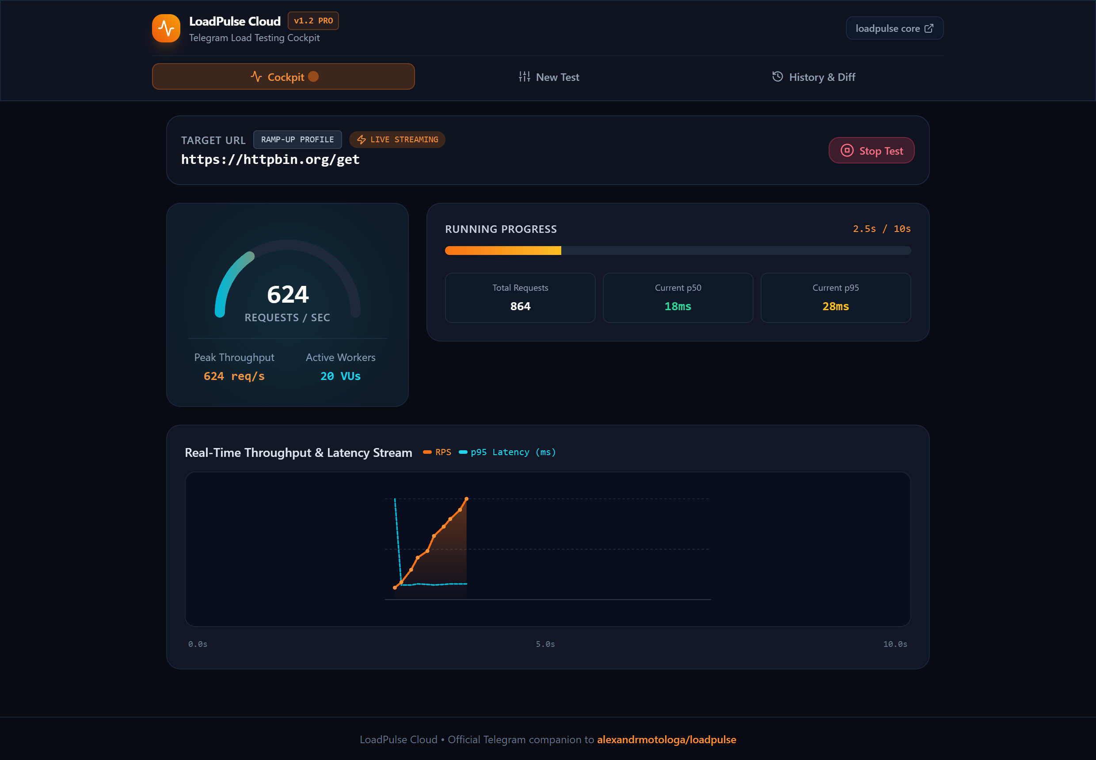Click the Real-Time Throughput & Latency Stream title

tap(298, 452)
